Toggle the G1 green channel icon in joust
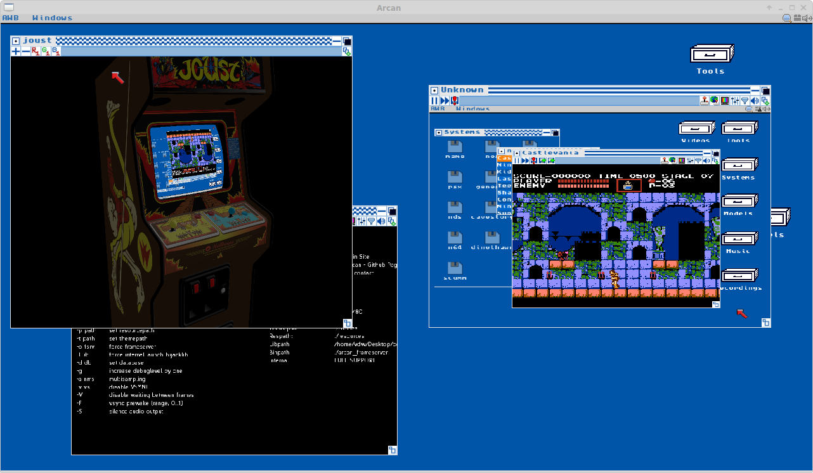Viewport: 813px width, 473px height. point(46,51)
